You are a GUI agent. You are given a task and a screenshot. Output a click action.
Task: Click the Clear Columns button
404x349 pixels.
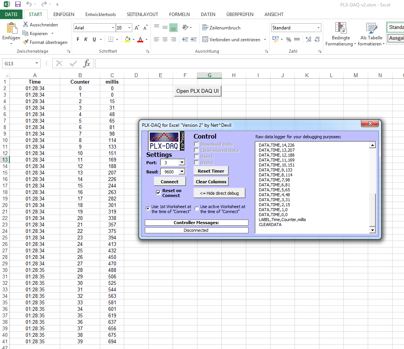pos(211,181)
